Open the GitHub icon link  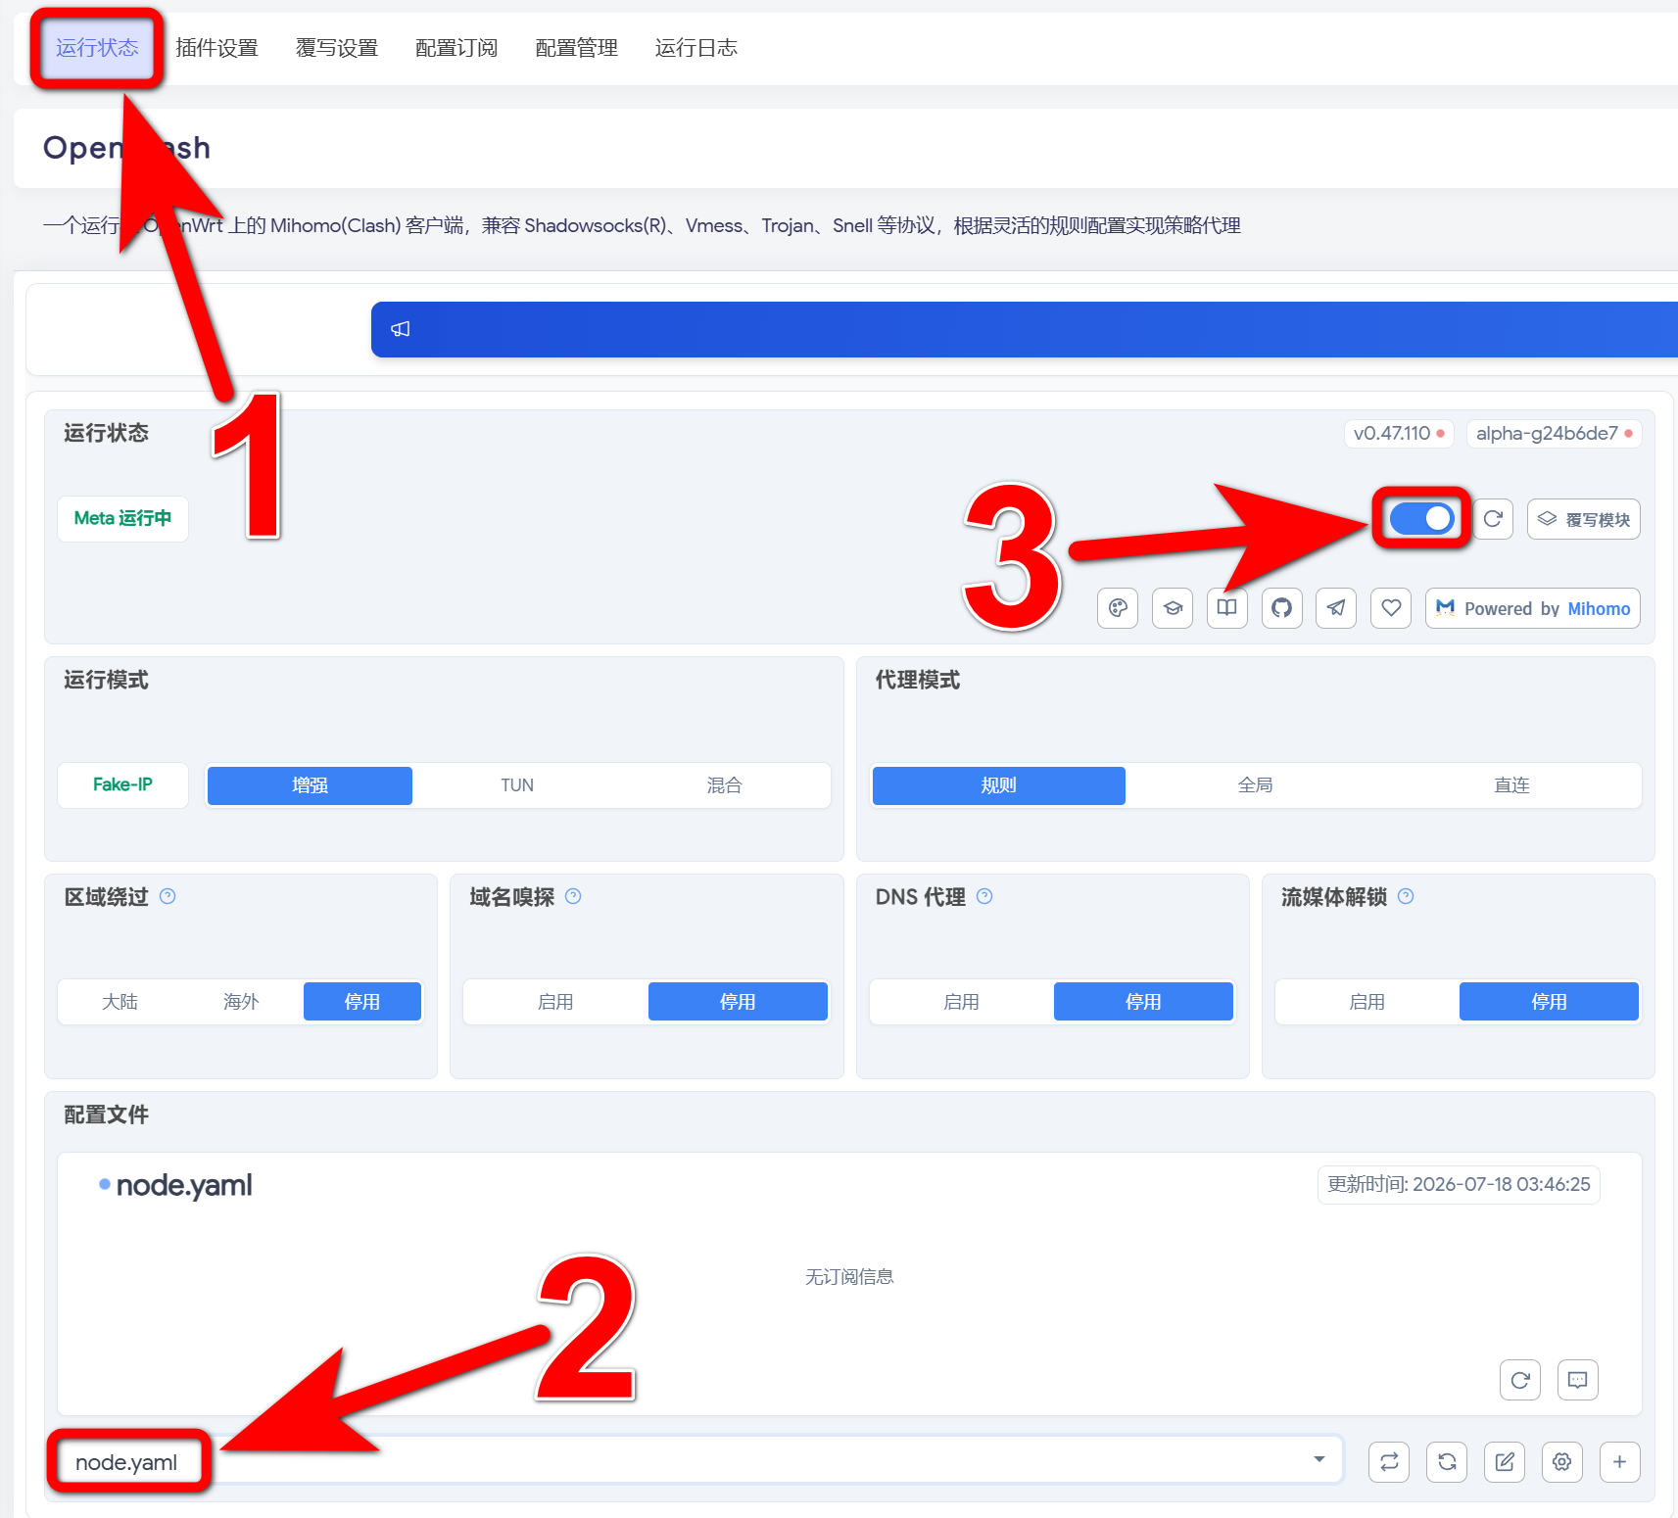1281,608
